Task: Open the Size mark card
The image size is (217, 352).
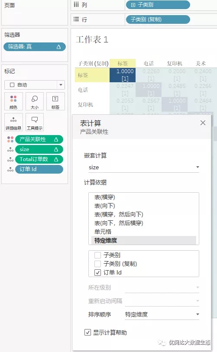Action: coord(34,101)
